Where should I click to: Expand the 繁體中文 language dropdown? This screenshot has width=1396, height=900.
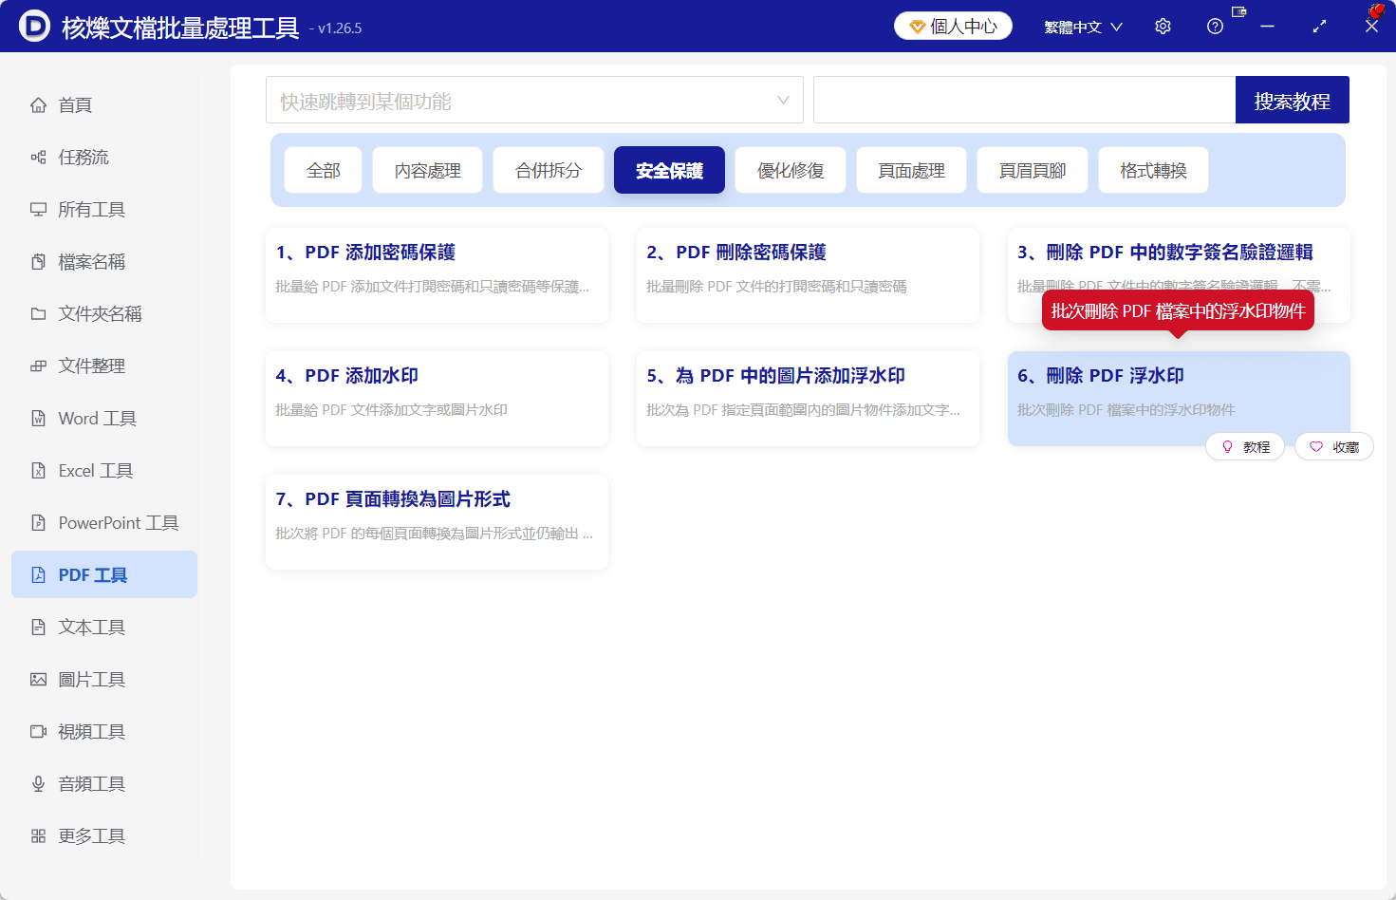click(1083, 27)
